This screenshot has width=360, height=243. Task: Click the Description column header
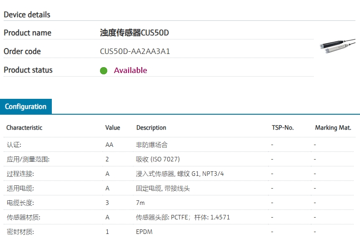pos(151,128)
